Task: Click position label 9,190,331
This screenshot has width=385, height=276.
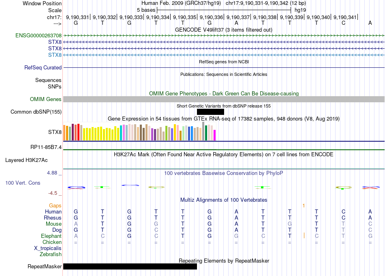Action: (77, 17)
